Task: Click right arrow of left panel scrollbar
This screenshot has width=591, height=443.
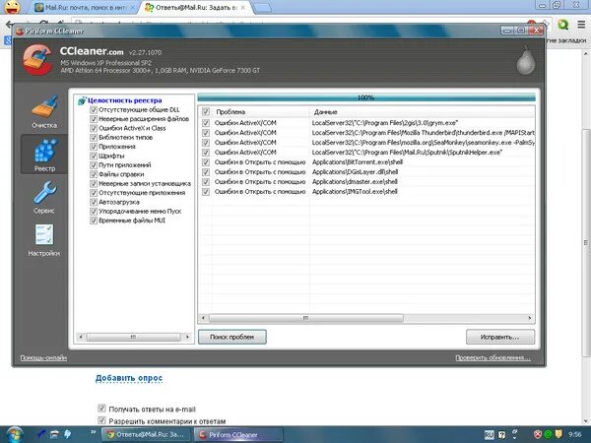Action: click(x=187, y=337)
